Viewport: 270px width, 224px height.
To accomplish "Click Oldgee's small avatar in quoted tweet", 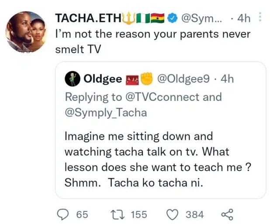I will [72, 79].
